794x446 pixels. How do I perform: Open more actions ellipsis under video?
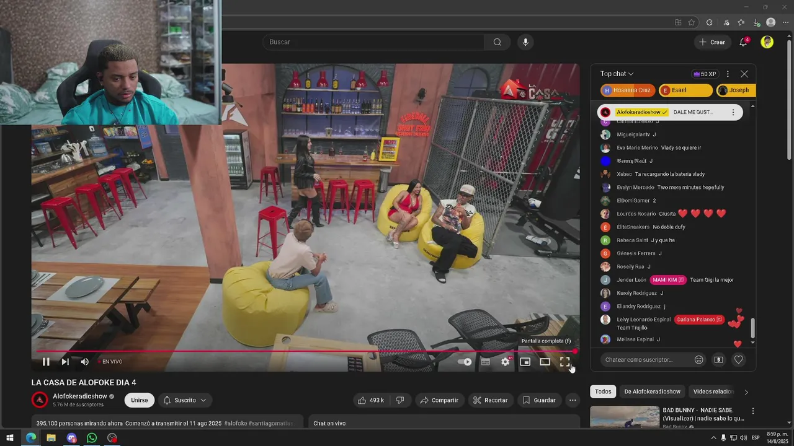(573, 400)
